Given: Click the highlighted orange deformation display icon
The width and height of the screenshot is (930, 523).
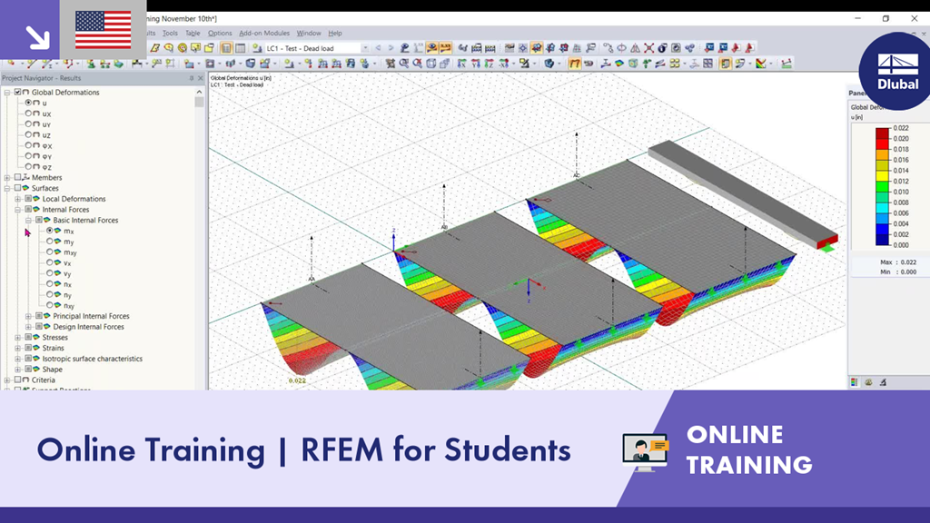Looking at the screenshot, I should pyautogui.click(x=575, y=64).
